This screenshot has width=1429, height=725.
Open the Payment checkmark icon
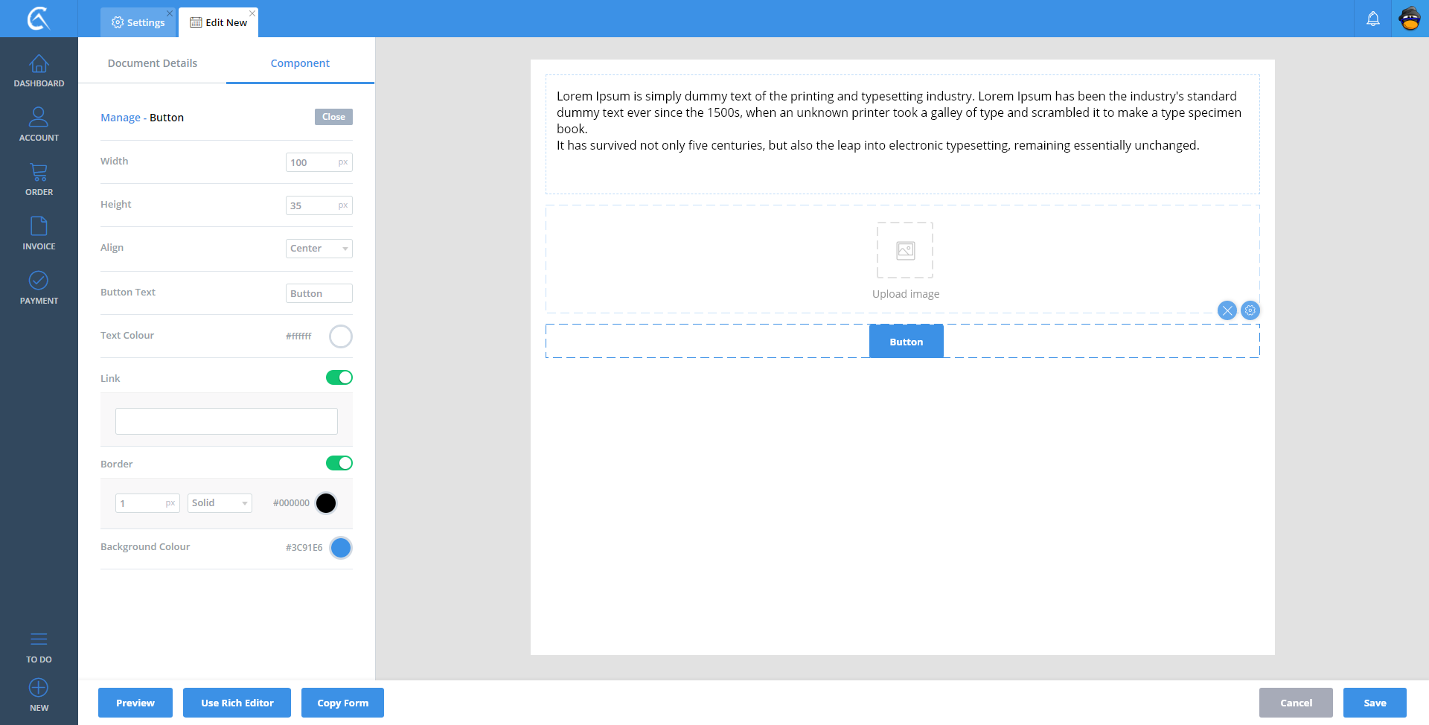pyautogui.click(x=39, y=281)
